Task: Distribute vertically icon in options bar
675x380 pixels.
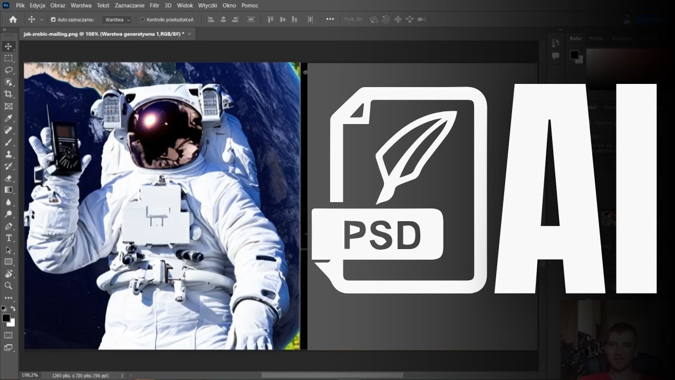Action: [251, 20]
